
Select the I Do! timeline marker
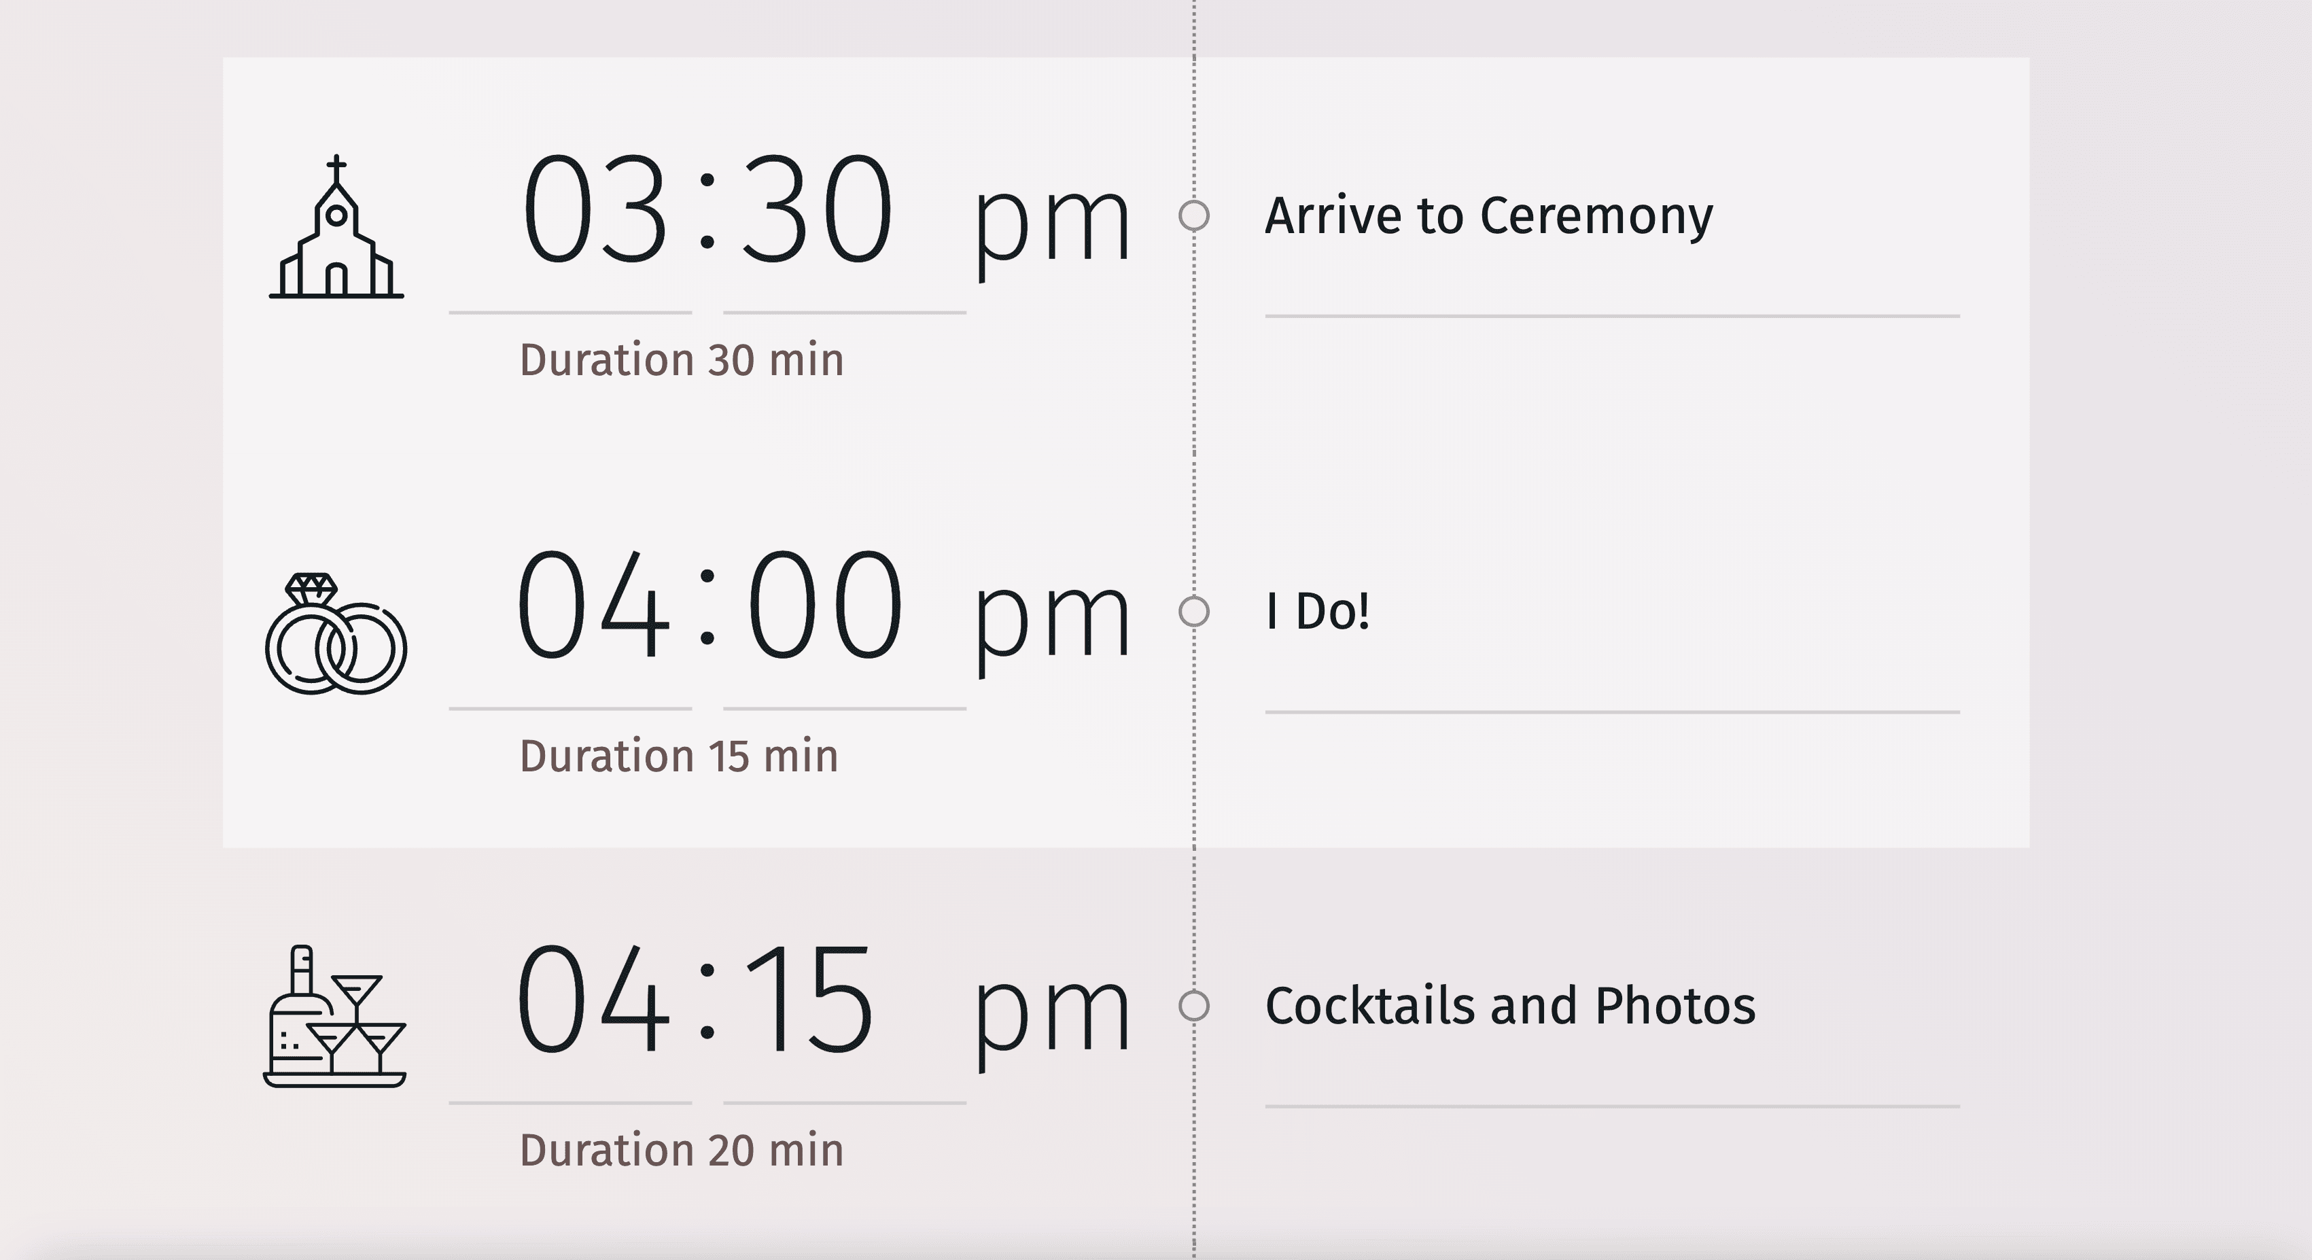pos(1193,612)
